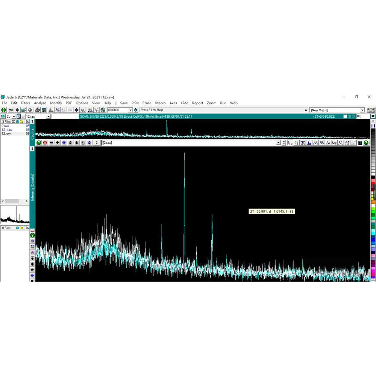Toggle the cursor Z pointer mode button
Screen dimensions: 376x376
tap(290, 143)
